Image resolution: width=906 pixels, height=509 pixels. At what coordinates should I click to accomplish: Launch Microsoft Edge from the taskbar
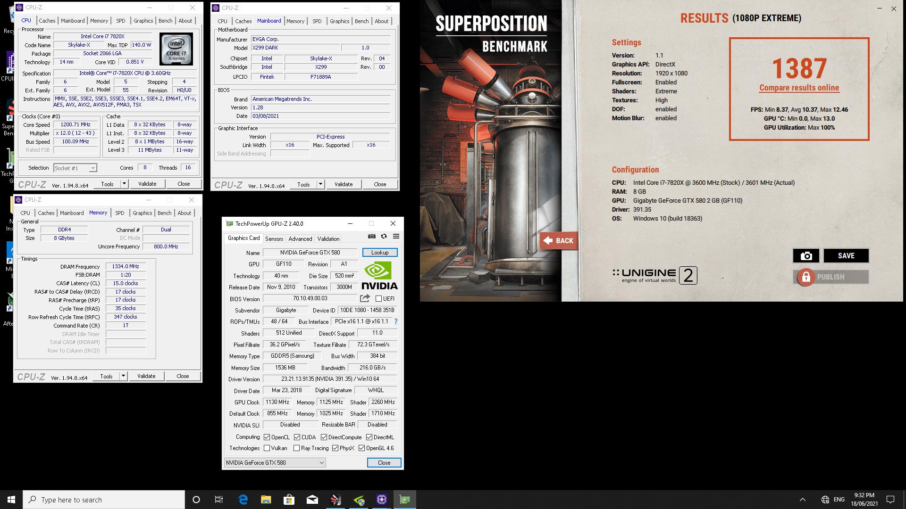pos(243,500)
